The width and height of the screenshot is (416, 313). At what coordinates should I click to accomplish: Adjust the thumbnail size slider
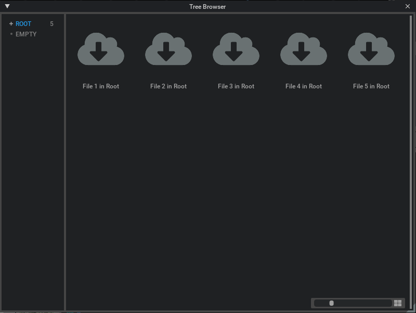click(332, 303)
